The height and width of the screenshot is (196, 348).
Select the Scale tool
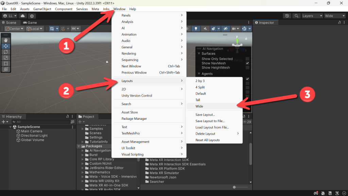(6, 58)
